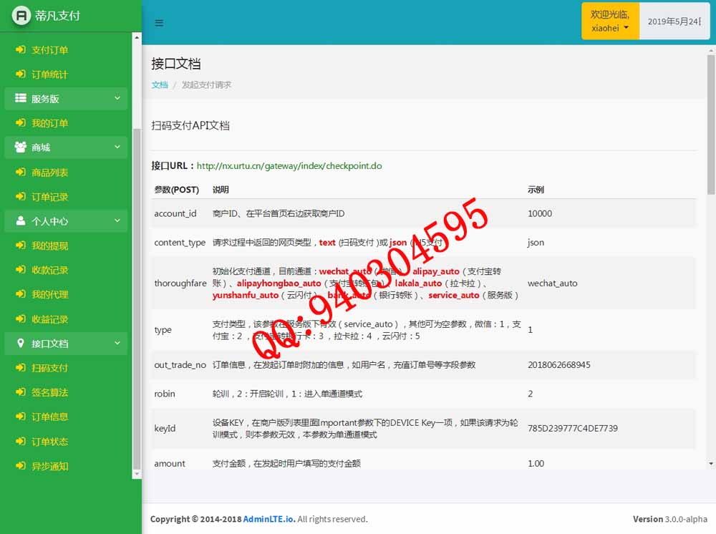Click the sidebar scrollbar down arrow

click(137, 474)
